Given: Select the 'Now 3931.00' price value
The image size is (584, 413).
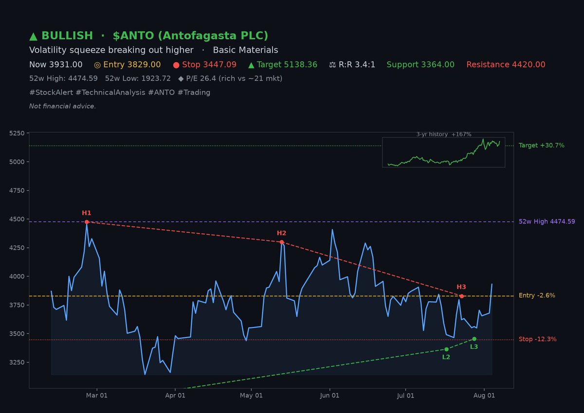Looking at the screenshot, I should point(56,65).
